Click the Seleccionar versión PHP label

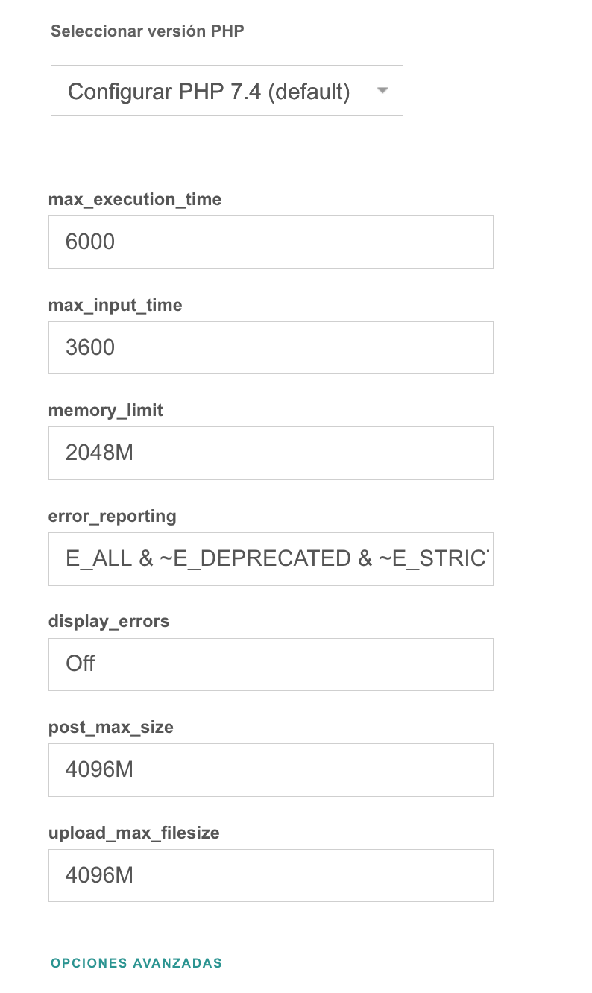[148, 31]
